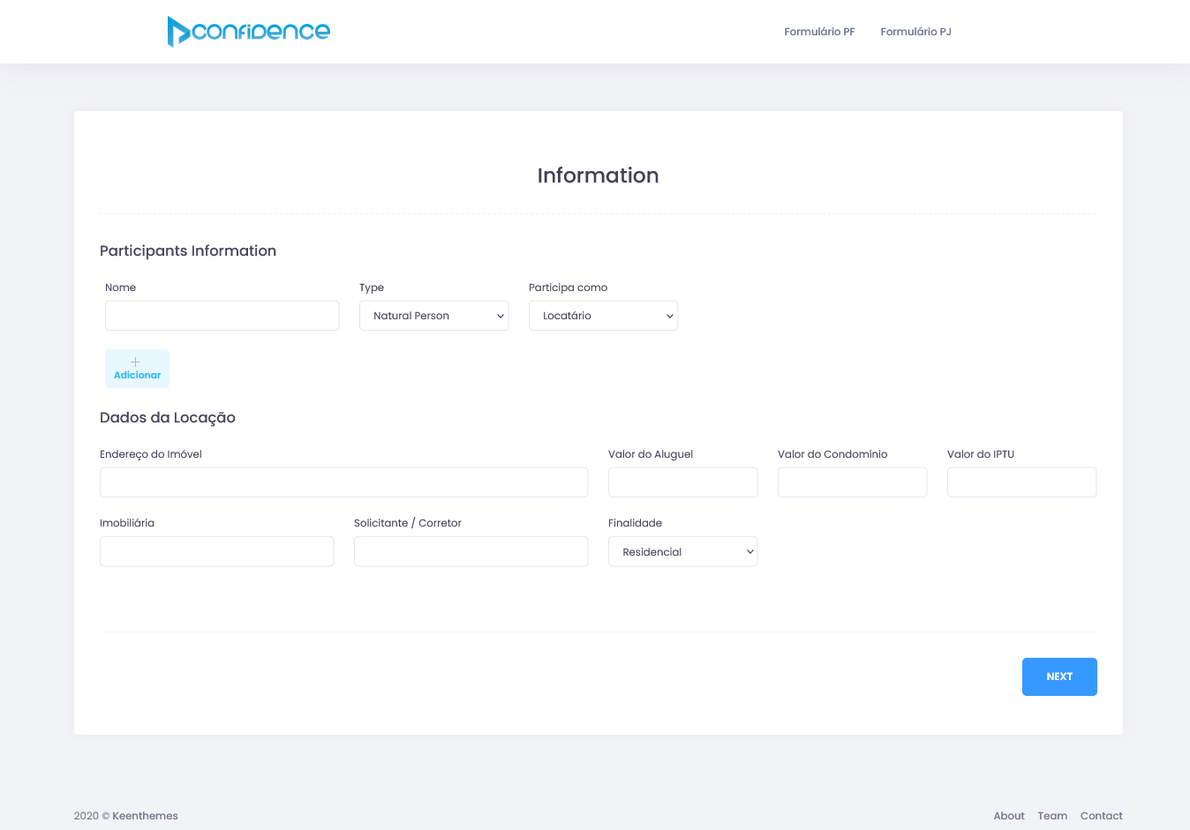
Task: Click the Endereço do Imóvel field
Action: click(343, 482)
